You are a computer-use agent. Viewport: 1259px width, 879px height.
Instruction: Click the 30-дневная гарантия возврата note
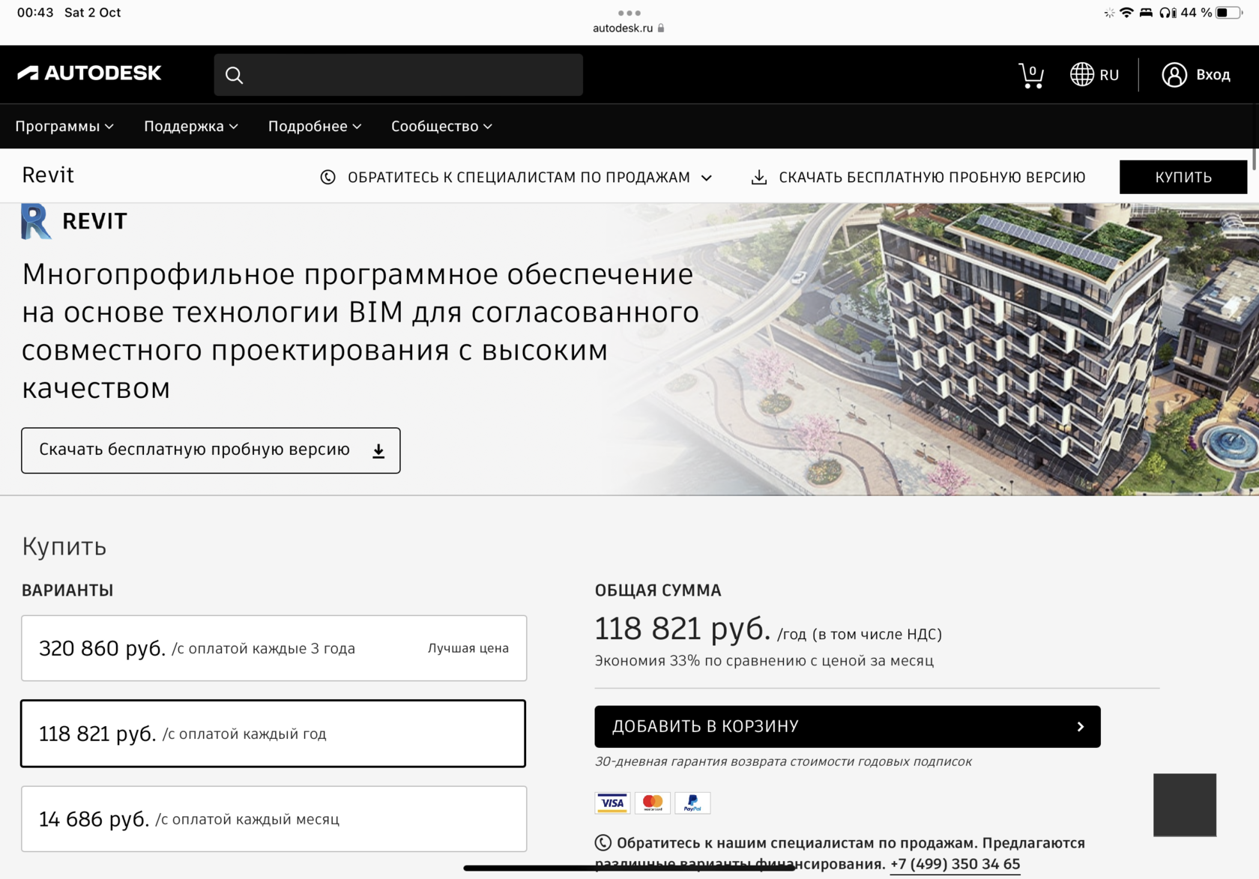tap(783, 761)
